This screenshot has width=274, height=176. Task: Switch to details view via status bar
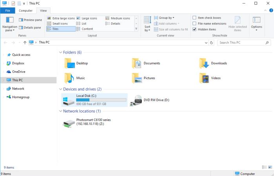coord(264,167)
